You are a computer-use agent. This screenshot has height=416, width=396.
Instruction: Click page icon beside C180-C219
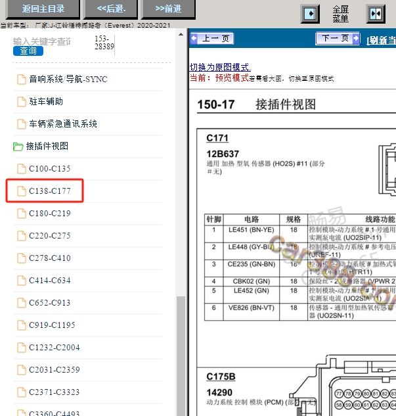[x=22, y=214]
